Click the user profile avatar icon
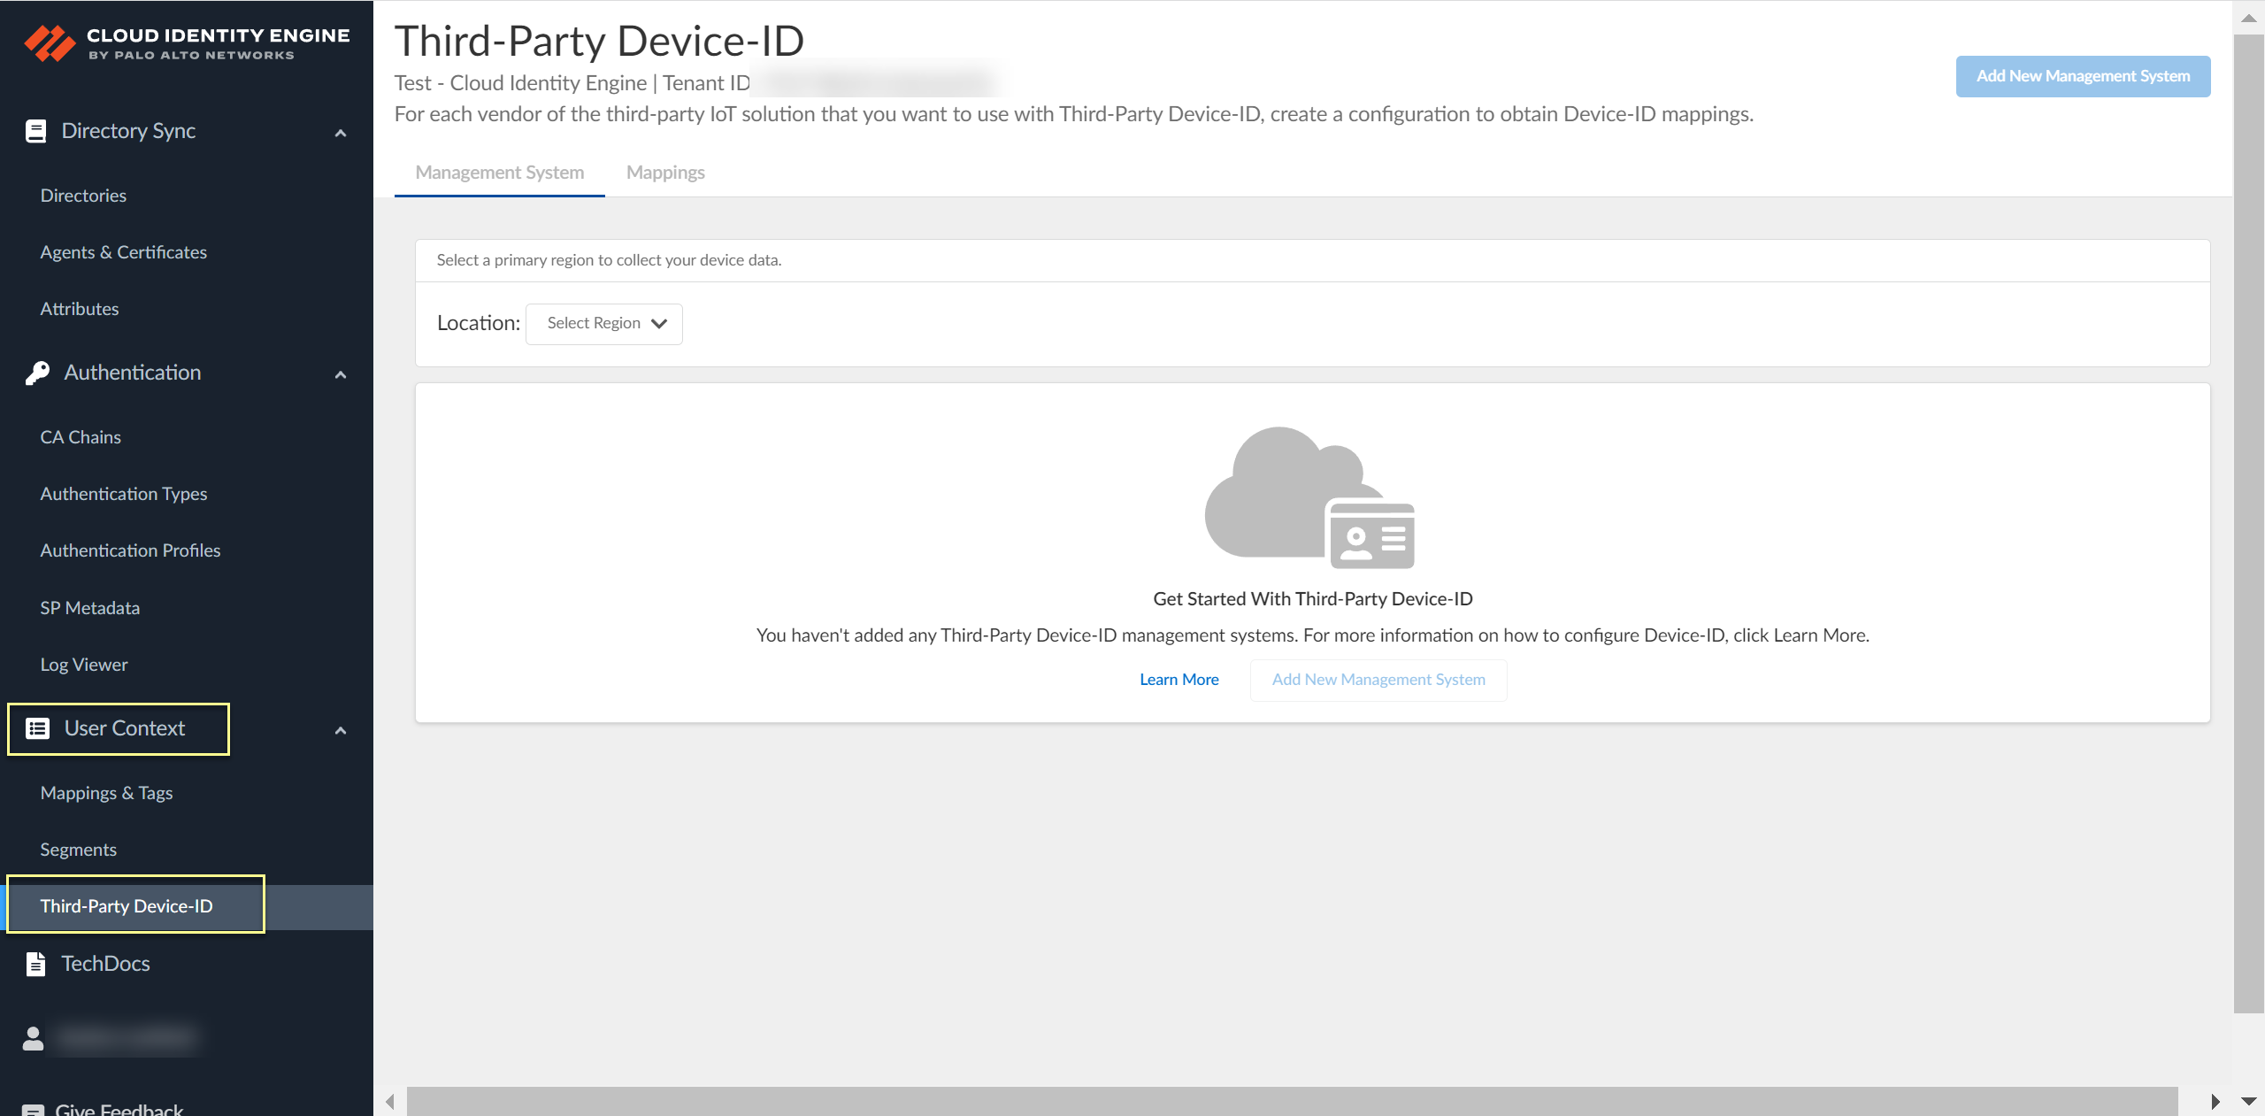 pyautogui.click(x=33, y=1038)
